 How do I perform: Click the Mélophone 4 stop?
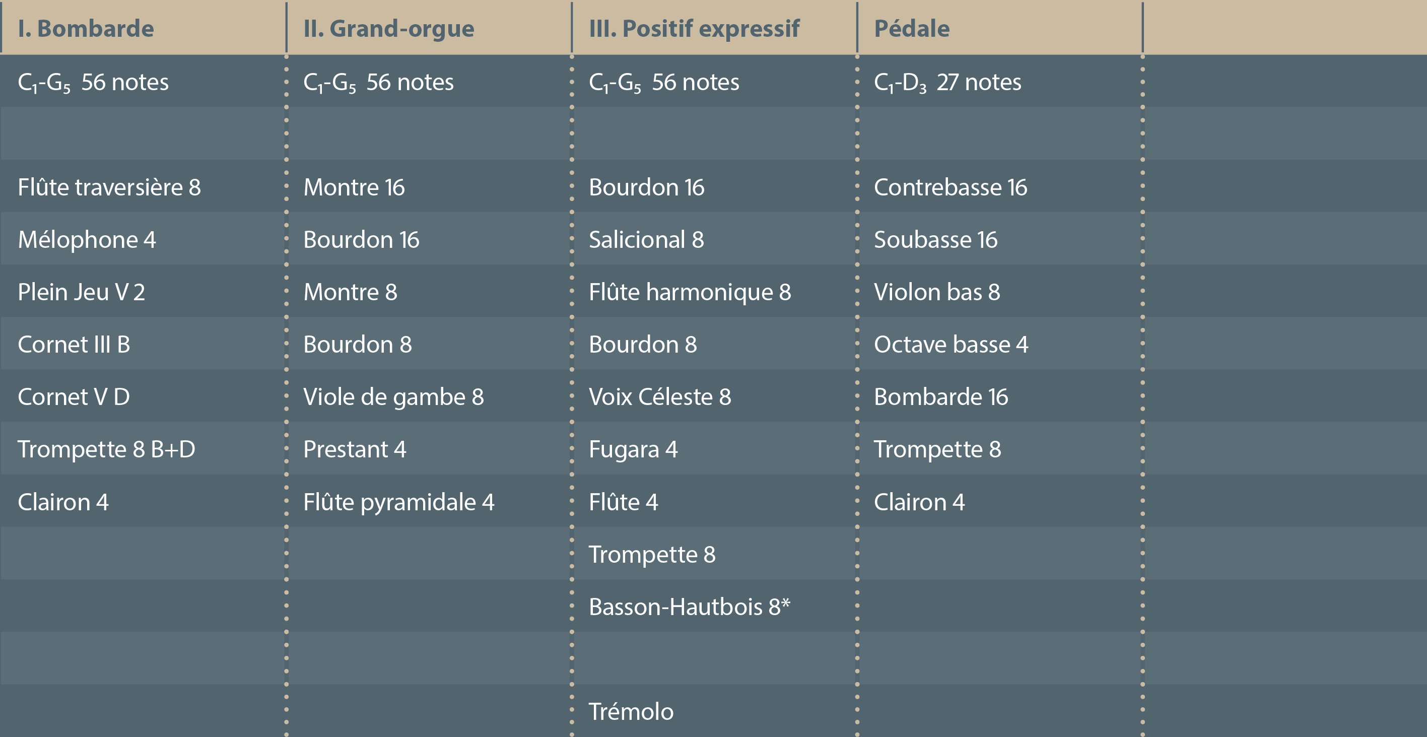(x=87, y=240)
